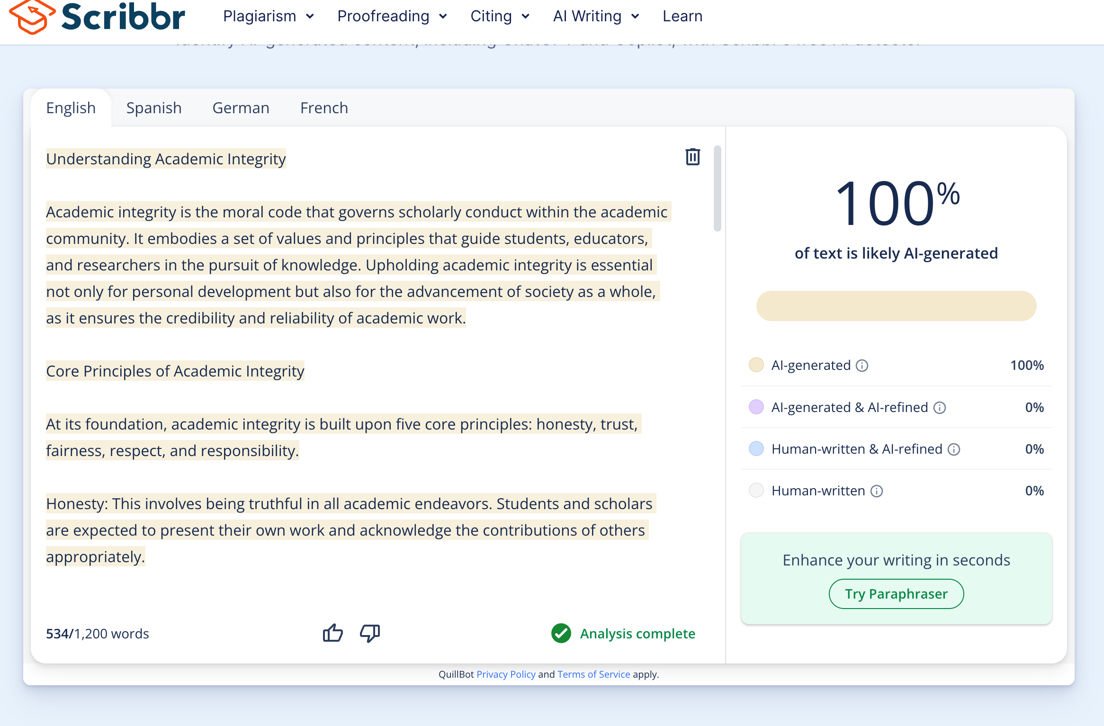
Task: Switch to the Spanish language tab
Action: pyautogui.click(x=154, y=108)
